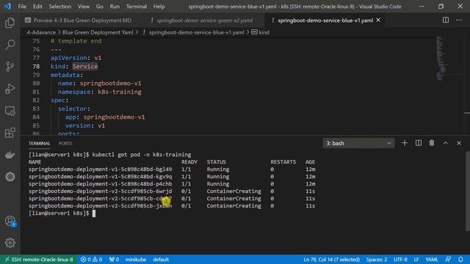Click default namespace in status bar

pos(161,259)
